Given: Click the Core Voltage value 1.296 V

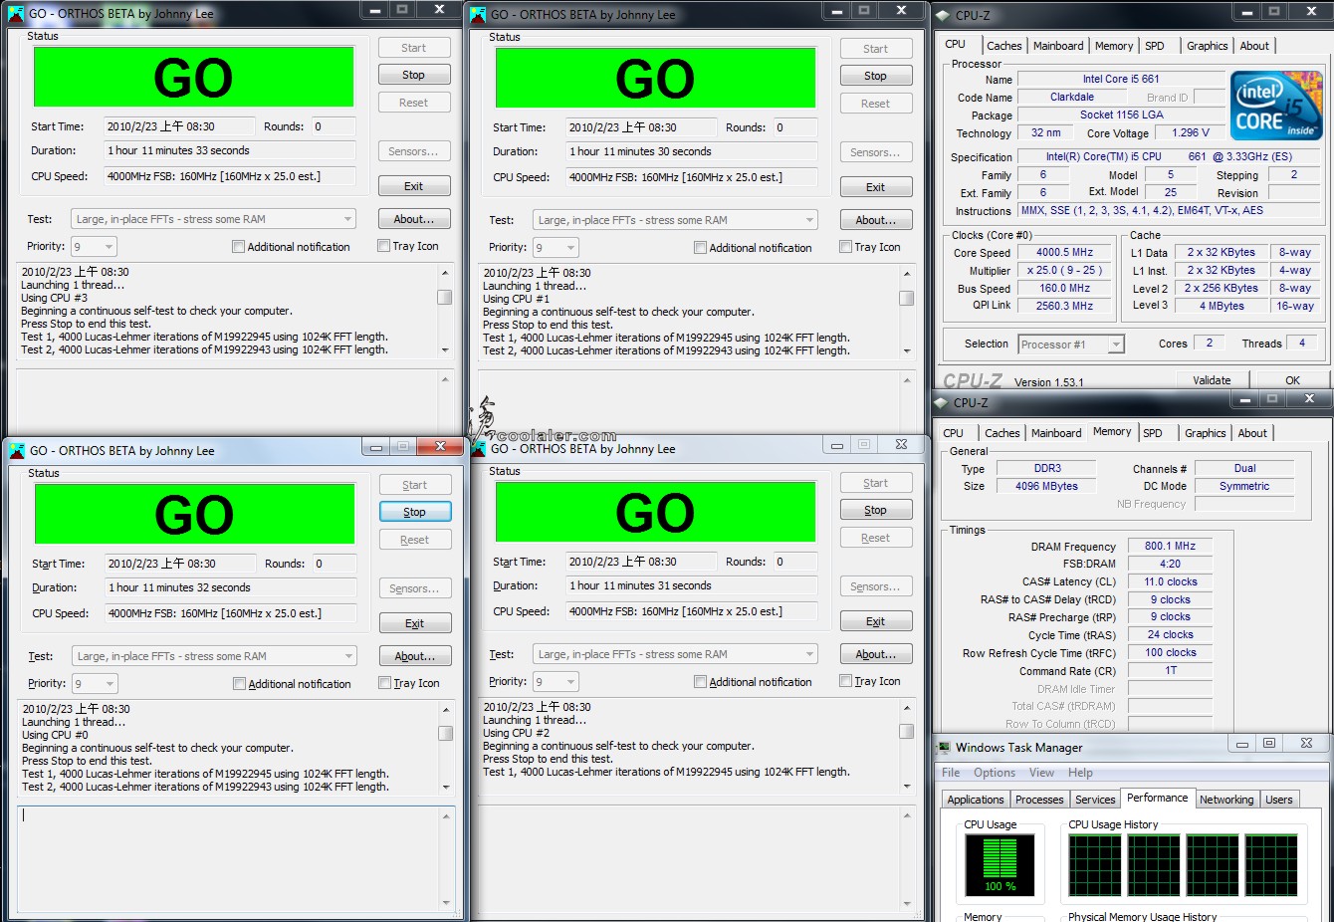Looking at the screenshot, I should [1191, 132].
